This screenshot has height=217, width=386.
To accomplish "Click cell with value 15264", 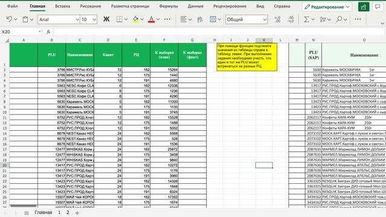I will (164, 70).
